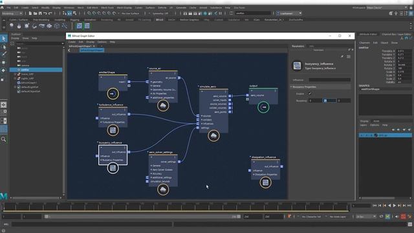This screenshot has height=233, width=414.
Task: Click the redo arrow icon in status line
Action: click(x=50, y=13)
